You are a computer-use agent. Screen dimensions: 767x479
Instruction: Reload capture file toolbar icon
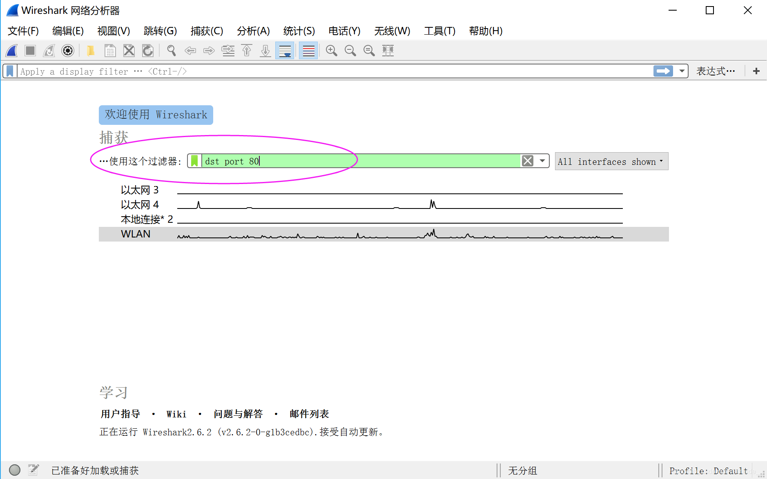[x=147, y=51]
